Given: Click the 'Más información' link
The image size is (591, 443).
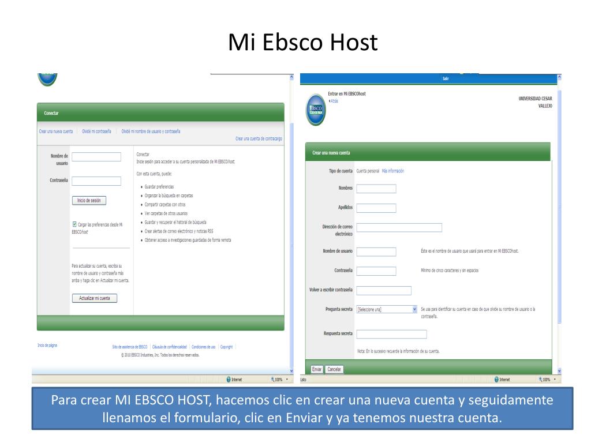Looking at the screenshot, I should (x=392, y=171).
